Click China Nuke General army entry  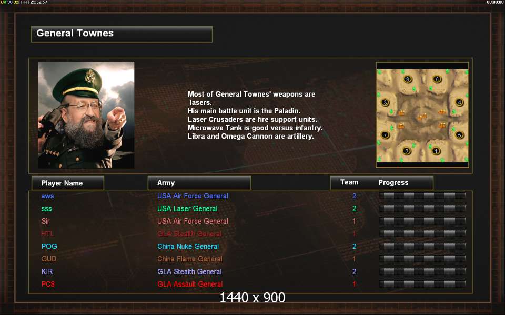pyautogui.click(x=188, y=247)
